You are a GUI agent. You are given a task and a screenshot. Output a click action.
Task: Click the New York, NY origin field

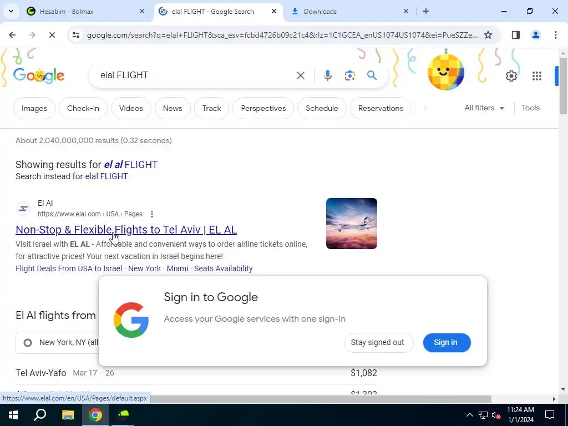[57, 342]
